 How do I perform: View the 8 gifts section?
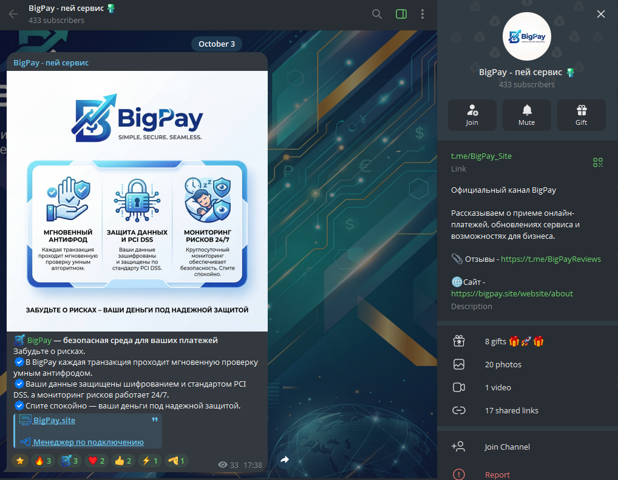point(527,341)
